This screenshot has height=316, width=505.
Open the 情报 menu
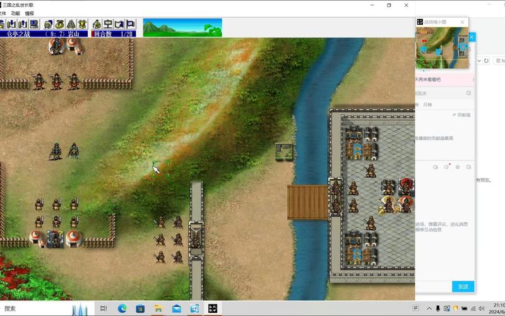click(x=29, y=13)
